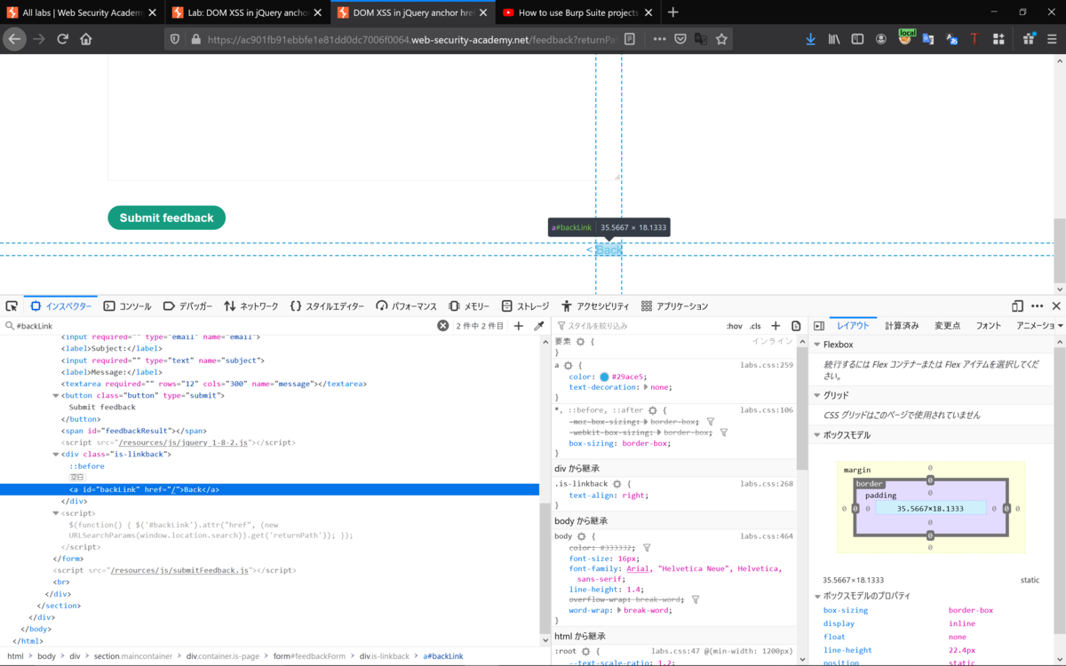Click the スタイルを絞り込み filter styles input field

[622, 326]
